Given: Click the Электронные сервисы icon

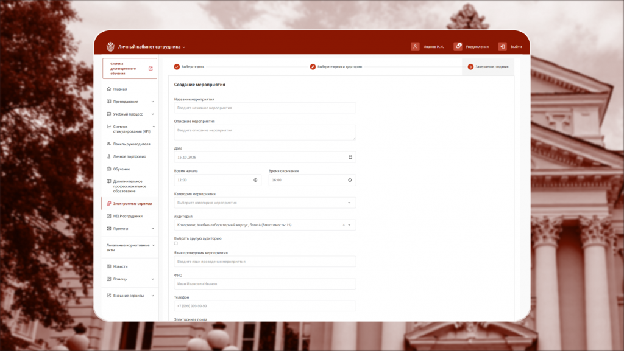Looking at the screenshot, I should click(108, 203).
